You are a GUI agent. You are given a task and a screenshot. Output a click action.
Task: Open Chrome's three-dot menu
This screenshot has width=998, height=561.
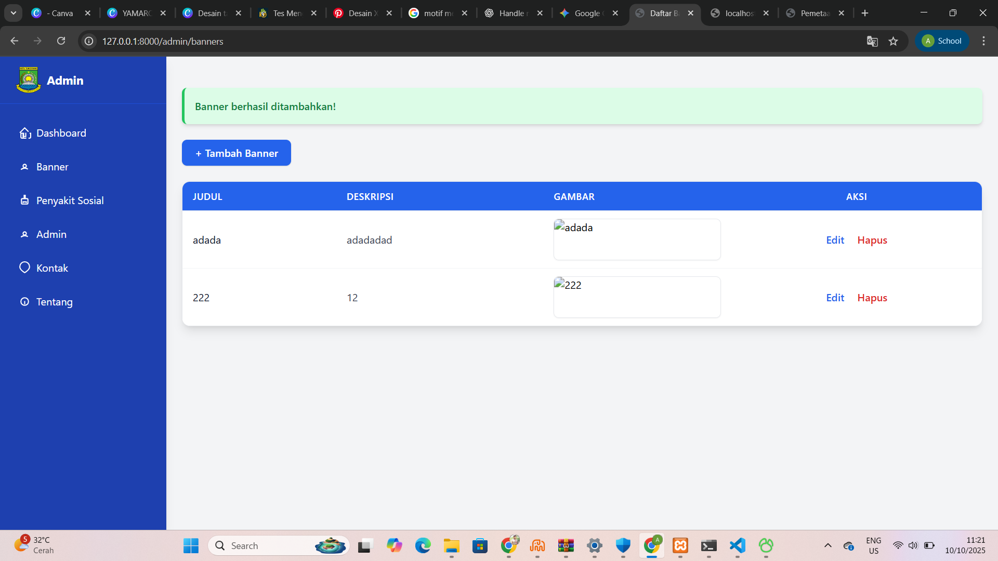(x=983, y=41)
